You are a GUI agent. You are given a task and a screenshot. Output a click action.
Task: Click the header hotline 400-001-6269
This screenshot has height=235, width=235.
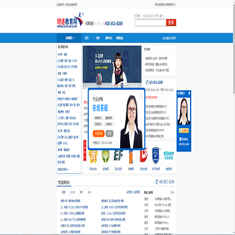tap(114, 23)
